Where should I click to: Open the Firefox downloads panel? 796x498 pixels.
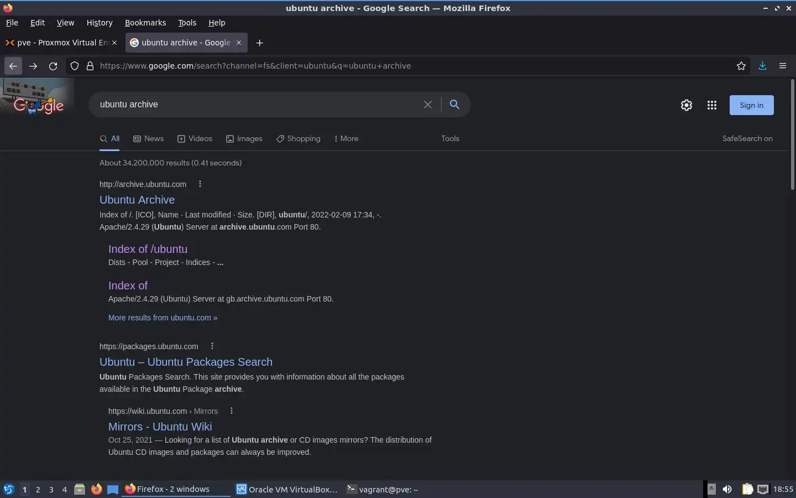(x=762, y=66)
